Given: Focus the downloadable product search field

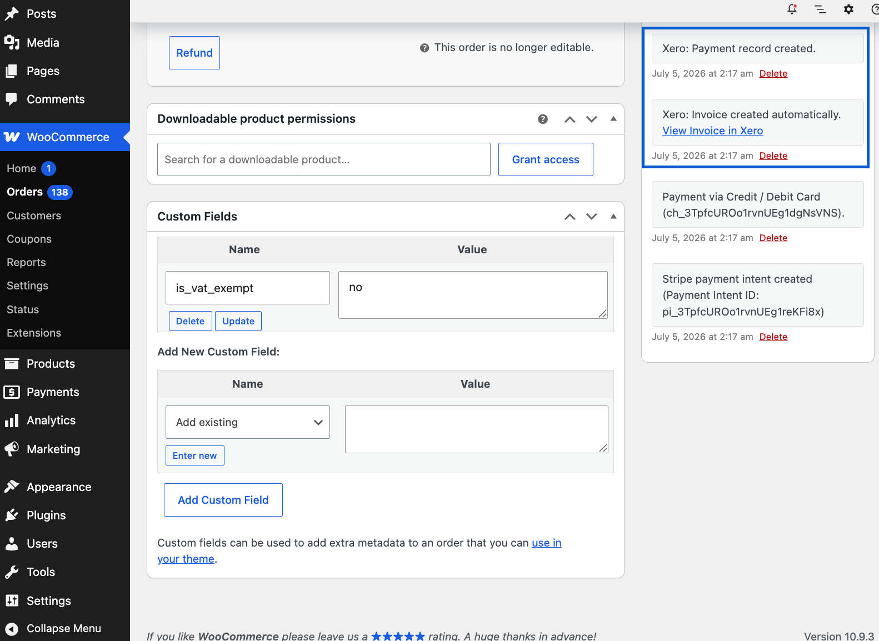Looking at the screenshot, I should click(324, 159).
